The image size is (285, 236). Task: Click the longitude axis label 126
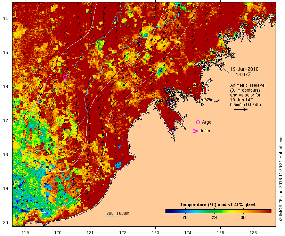coord(253,233)
